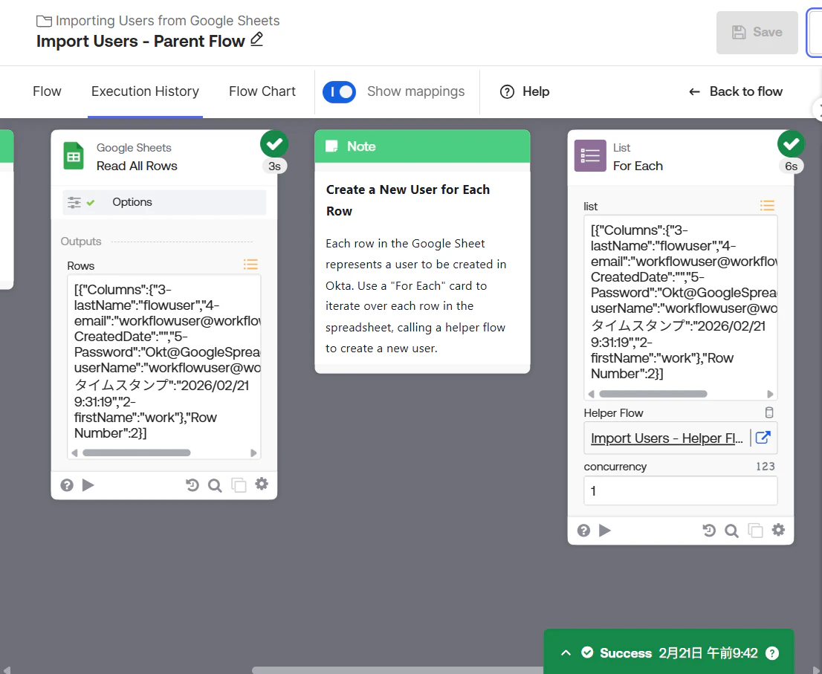Click the Rows list type icon

pos(250,264)
